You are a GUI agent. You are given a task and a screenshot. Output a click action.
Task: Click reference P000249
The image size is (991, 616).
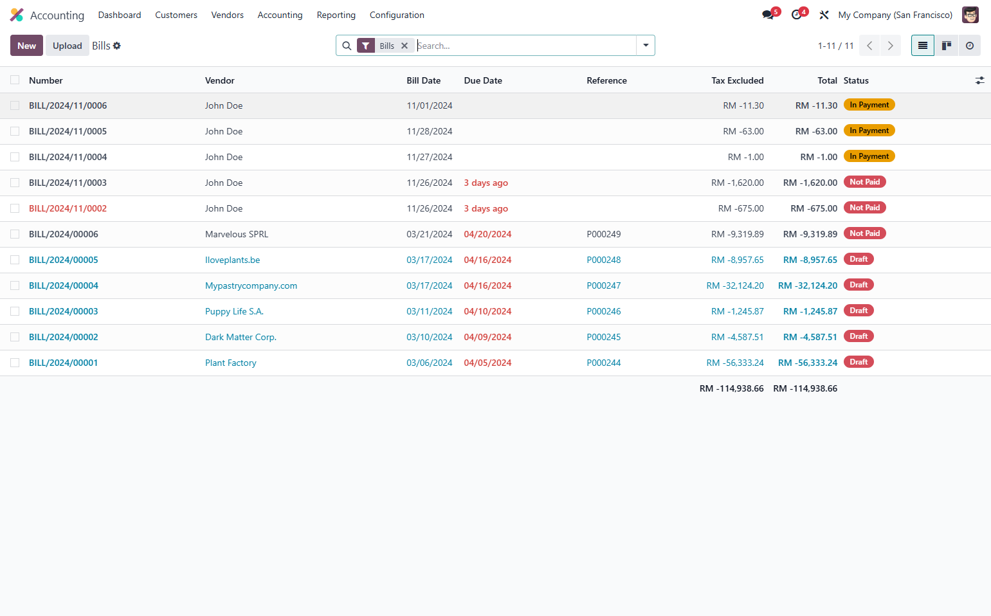[604, 234]
